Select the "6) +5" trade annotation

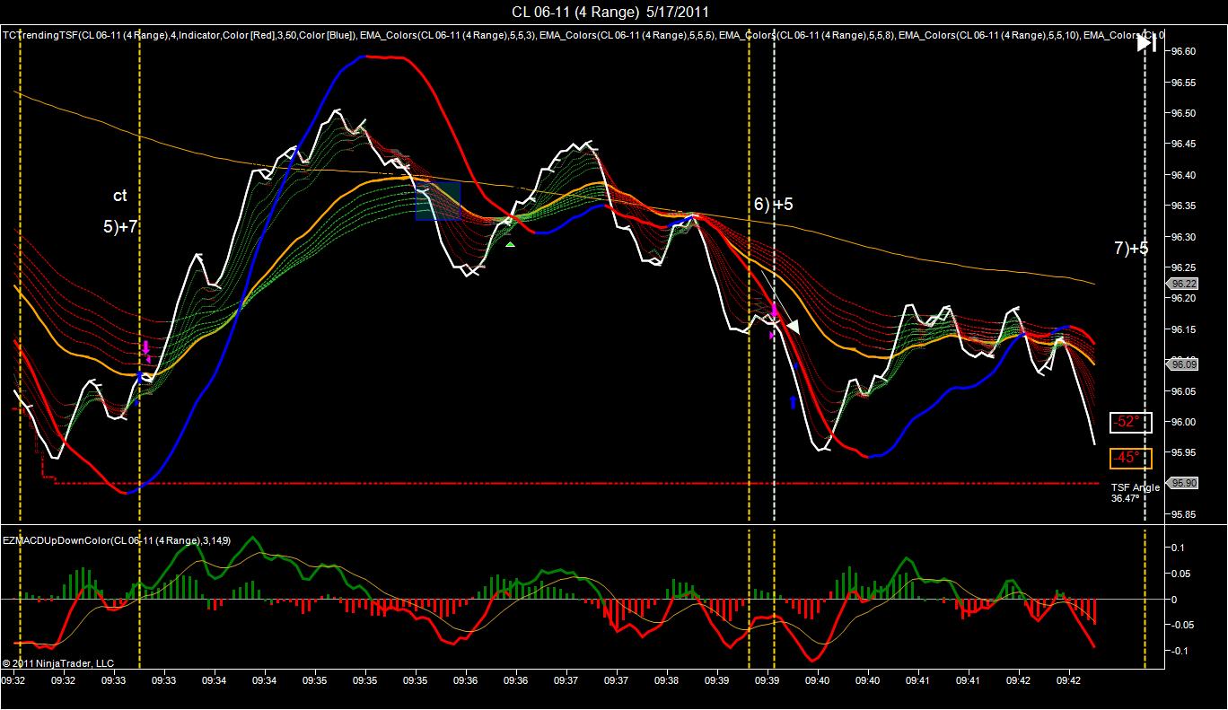coord(773,205)
